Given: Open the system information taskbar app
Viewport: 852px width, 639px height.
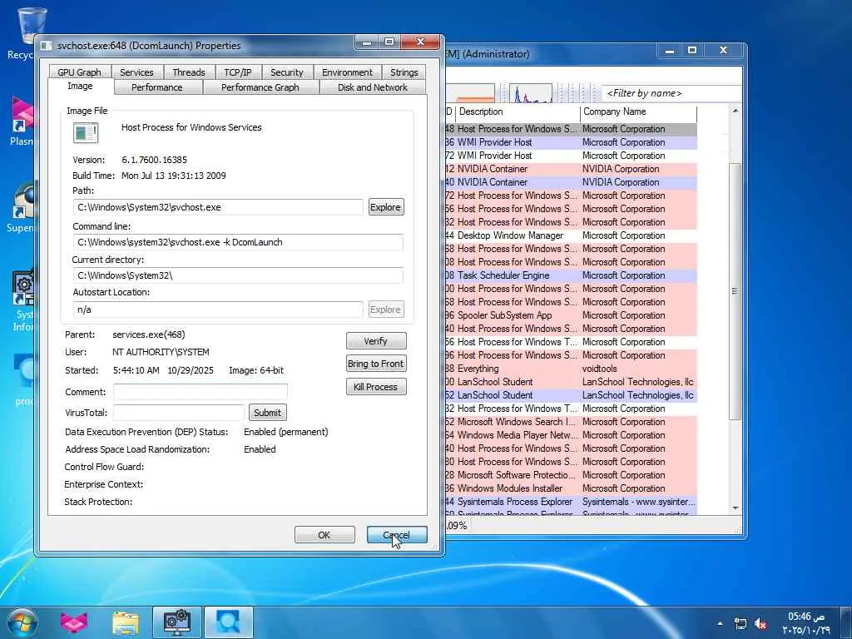Looking at the screenshot, I should pos(177,622).
